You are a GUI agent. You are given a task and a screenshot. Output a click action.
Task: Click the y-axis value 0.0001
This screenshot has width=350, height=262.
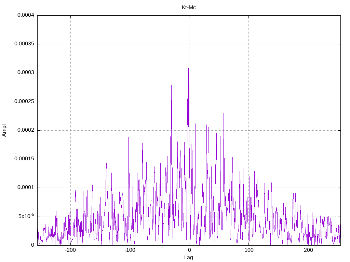(26, 188)
